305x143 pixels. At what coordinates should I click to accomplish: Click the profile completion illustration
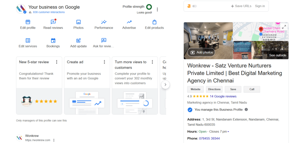tap(135, 102)
